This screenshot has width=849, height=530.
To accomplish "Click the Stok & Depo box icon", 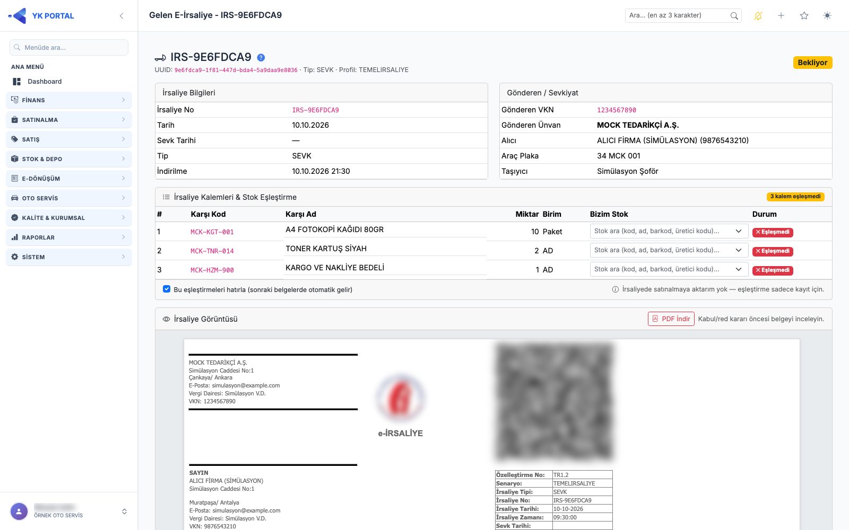I will pos(15,158).
